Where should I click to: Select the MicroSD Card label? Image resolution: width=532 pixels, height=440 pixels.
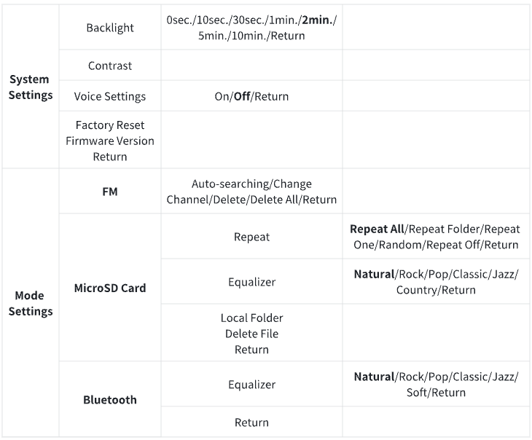click(x=110, y=288)
